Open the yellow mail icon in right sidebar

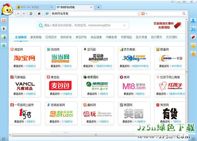(x=193, y=46)
